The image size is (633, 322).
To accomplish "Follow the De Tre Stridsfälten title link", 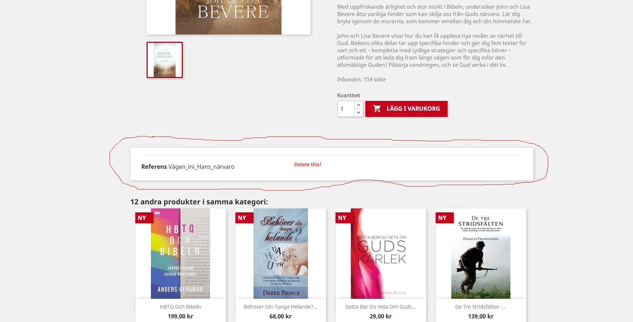I will pyautogui.click(x=481, y=307).
